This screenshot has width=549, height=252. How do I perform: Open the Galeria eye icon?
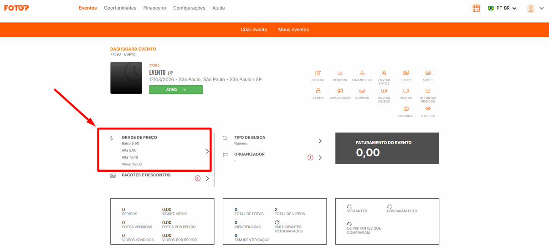(428, 109)
